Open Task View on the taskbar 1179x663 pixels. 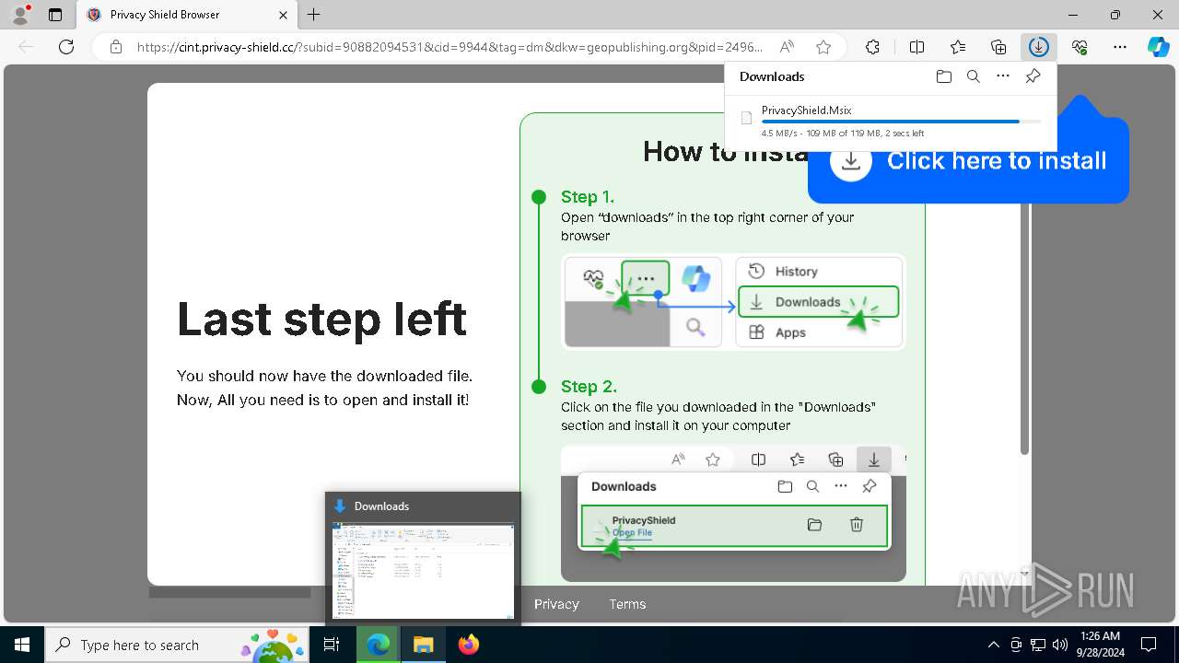(332, 645)
